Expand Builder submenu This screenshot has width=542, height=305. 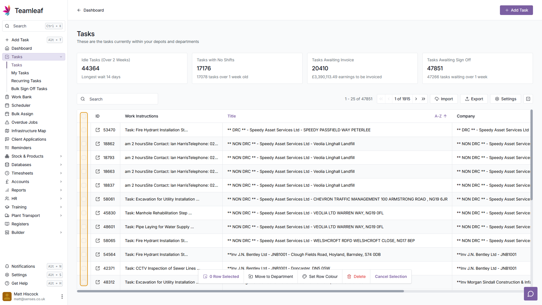[x=61, y=232]
